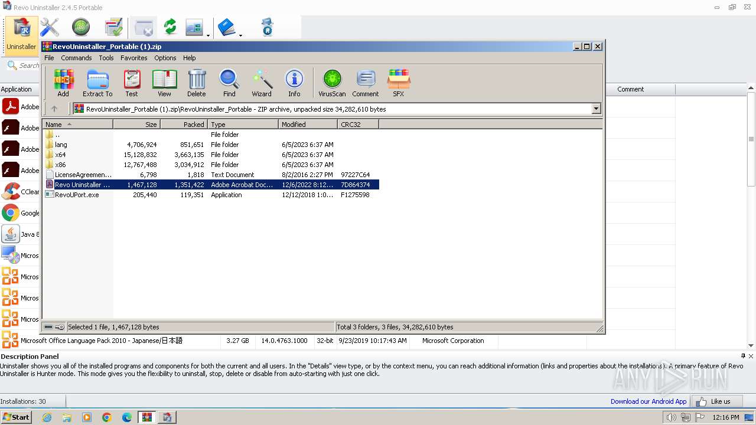The image size is (756, 425).
Task: Open the Commands menu
Action: (x=76, y=58)
